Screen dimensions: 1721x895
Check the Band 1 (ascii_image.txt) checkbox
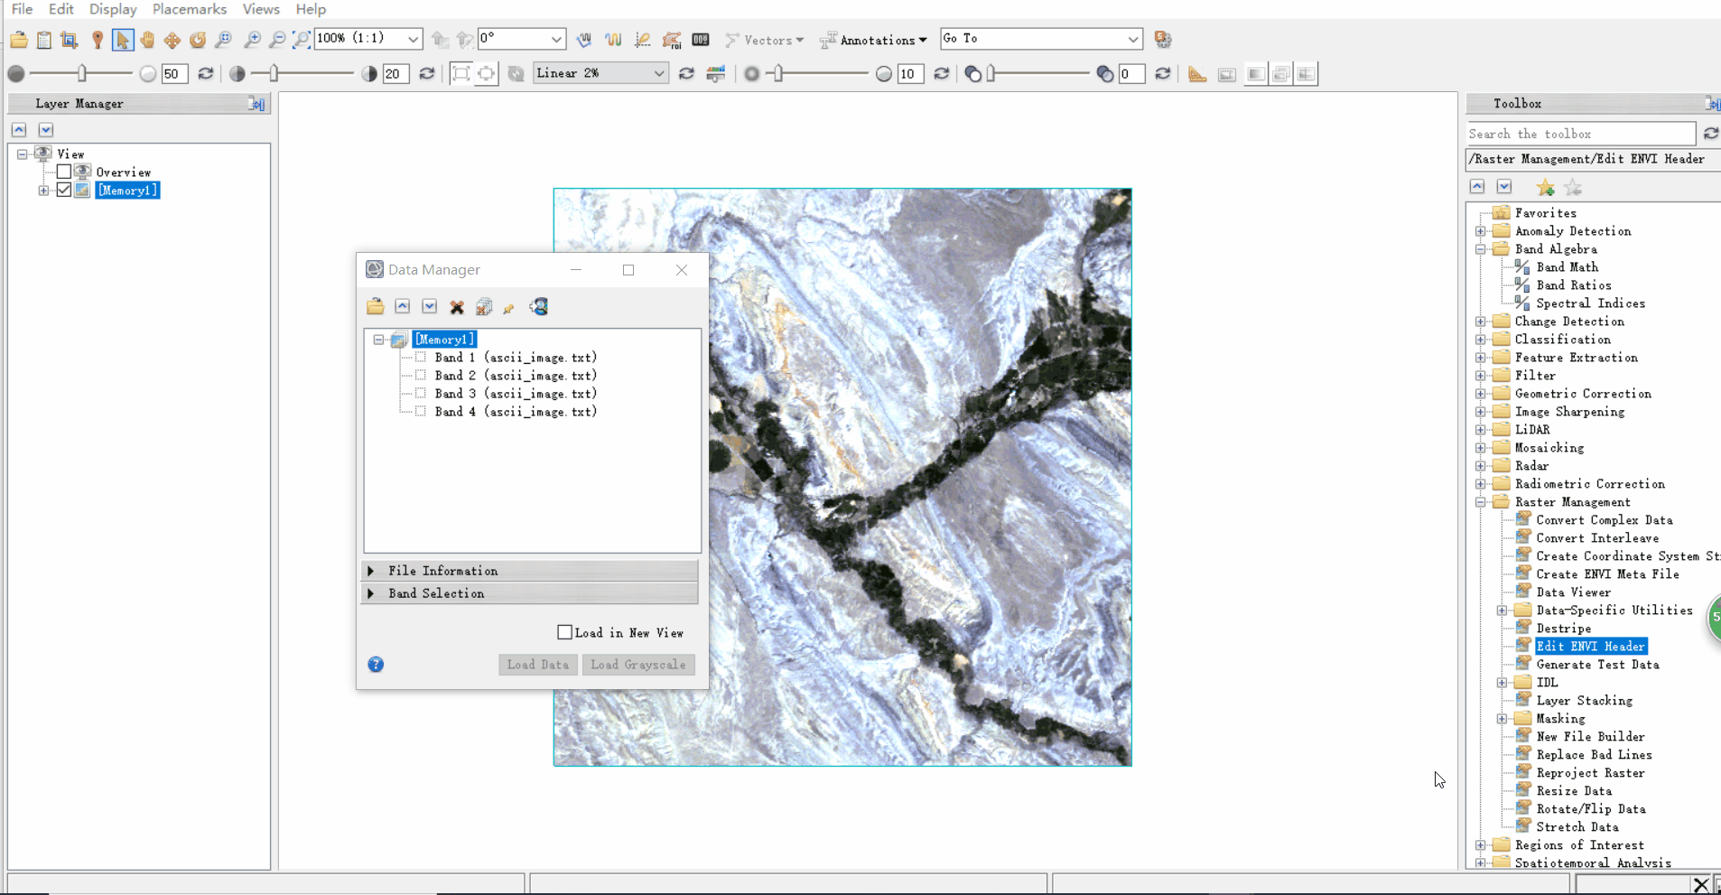[421, 358]
